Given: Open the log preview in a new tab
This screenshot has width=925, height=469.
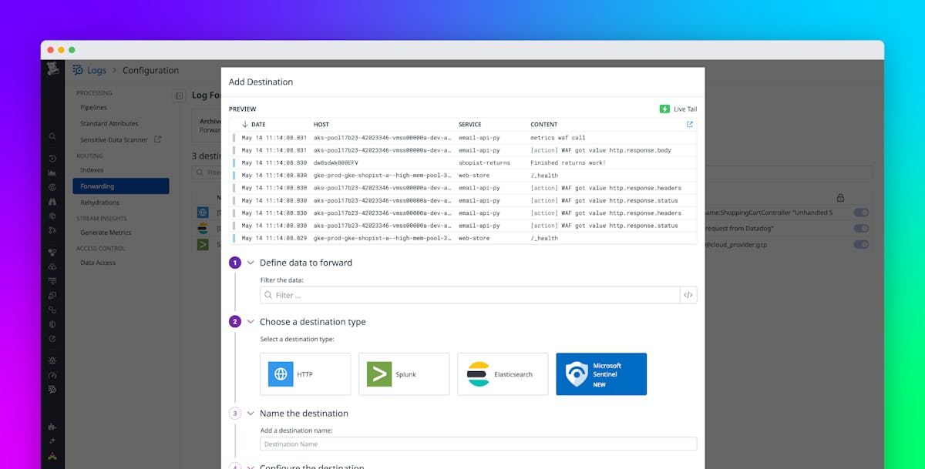Looking at the screenshot, I should pos(688,123).
